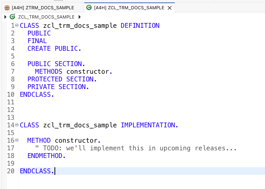The image size is (265, 189).
Task: Click ENDCLASS. on line 20
Action: click(37, 171)
